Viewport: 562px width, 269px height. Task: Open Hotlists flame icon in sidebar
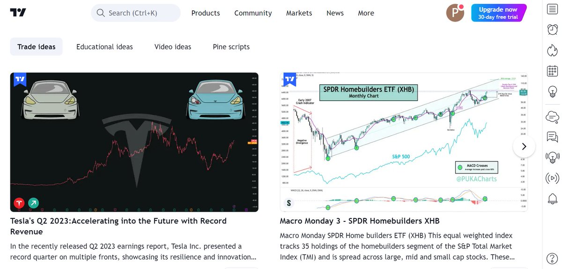(x=552, y=50)
